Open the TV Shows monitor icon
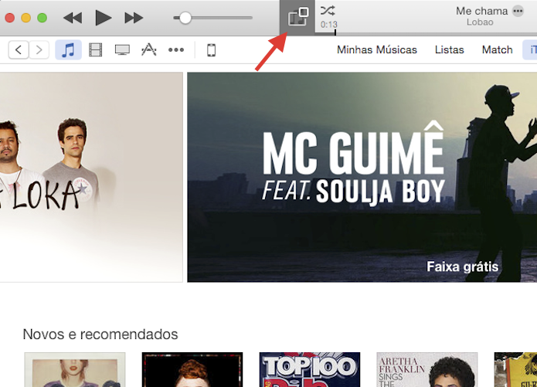 (x=122, y=50)
